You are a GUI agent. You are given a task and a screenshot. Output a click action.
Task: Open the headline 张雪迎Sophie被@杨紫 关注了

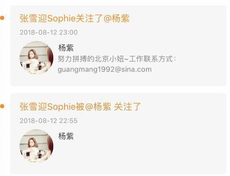pyautogui.click(x=80, y=107)
